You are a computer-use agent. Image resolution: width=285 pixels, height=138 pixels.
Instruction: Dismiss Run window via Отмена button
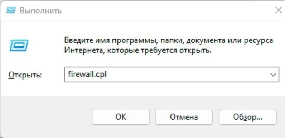pos(184,117)
